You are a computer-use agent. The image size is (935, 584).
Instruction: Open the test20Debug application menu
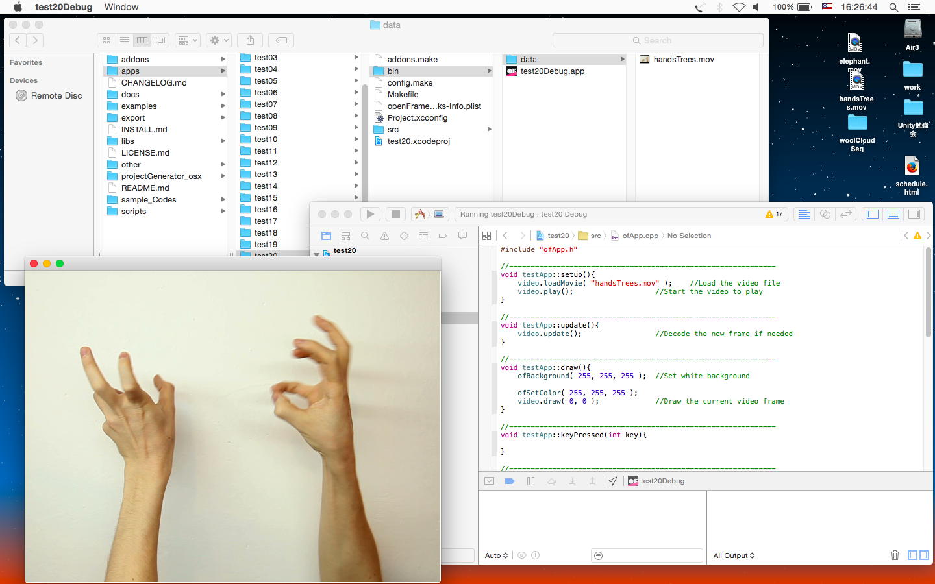(64, 7)
